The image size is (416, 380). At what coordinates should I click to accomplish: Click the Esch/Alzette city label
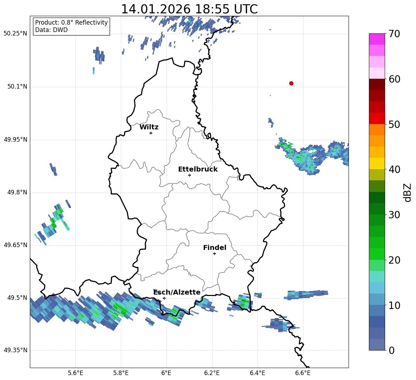coord(177,292)
